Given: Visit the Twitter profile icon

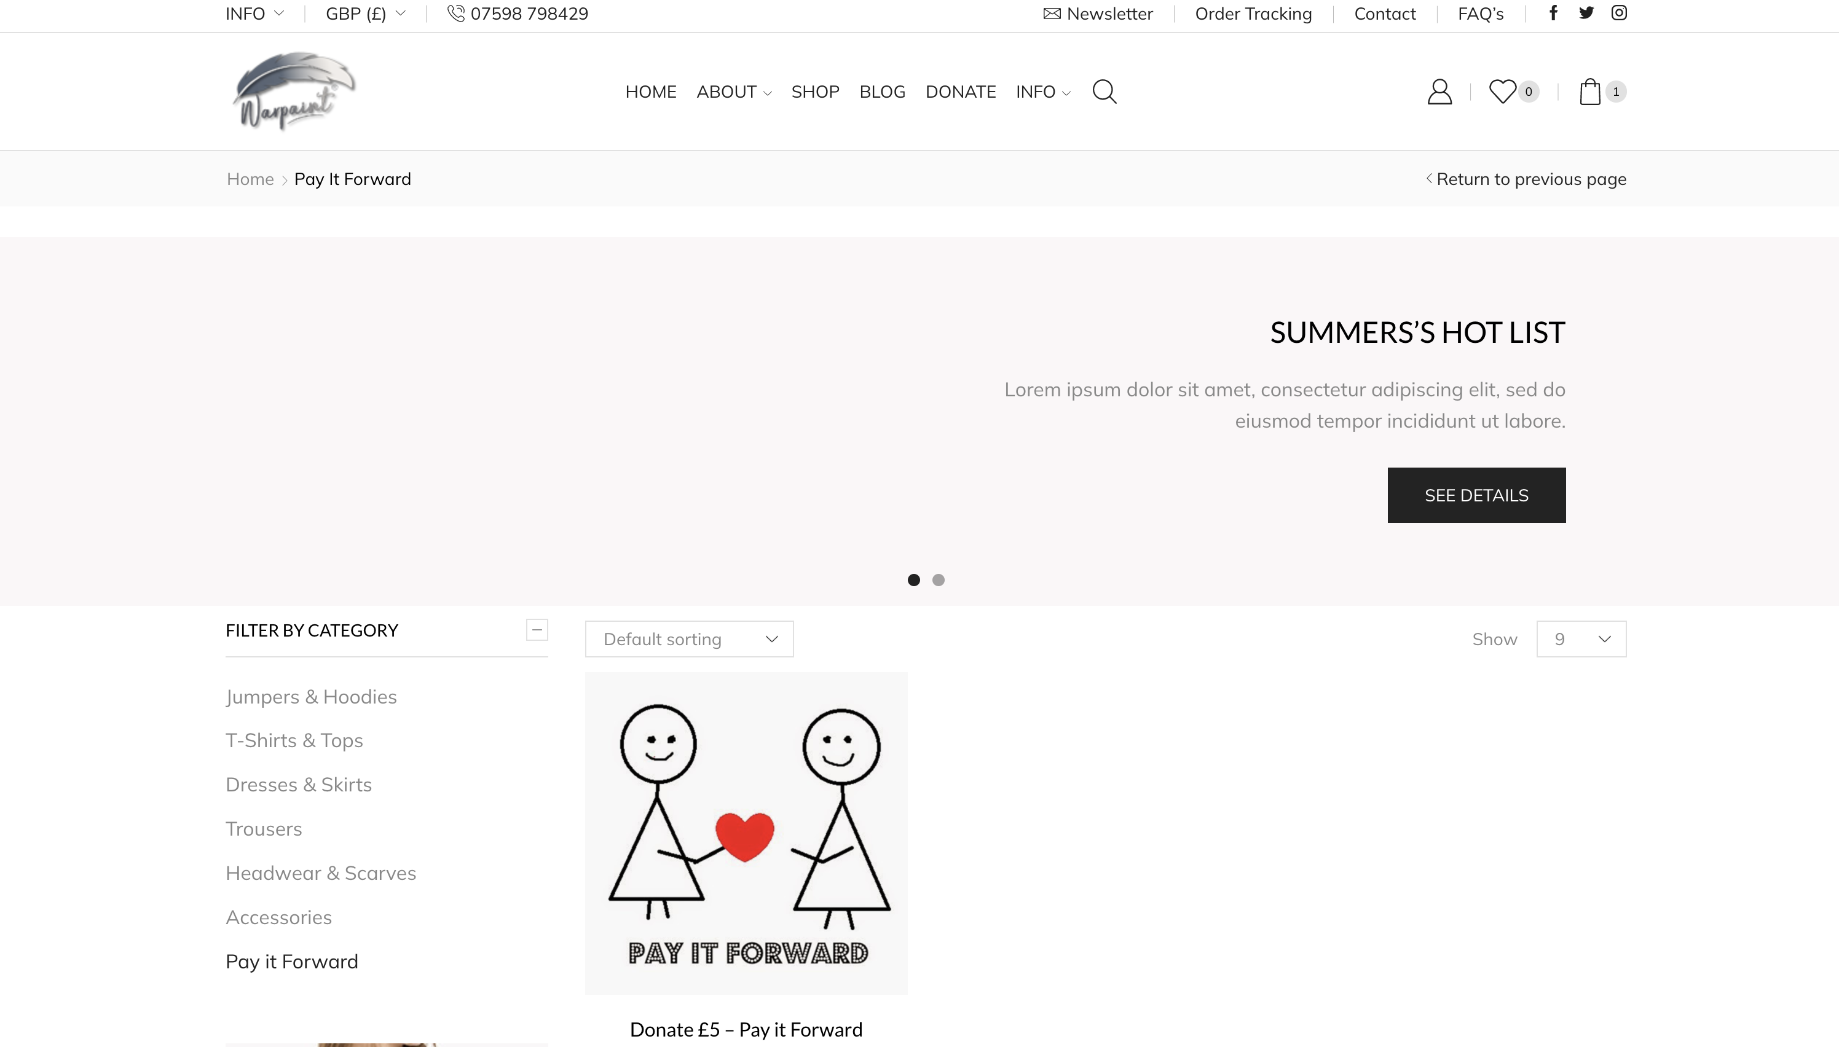Looking at the screenshot, I should click(x=1586, y=13).
